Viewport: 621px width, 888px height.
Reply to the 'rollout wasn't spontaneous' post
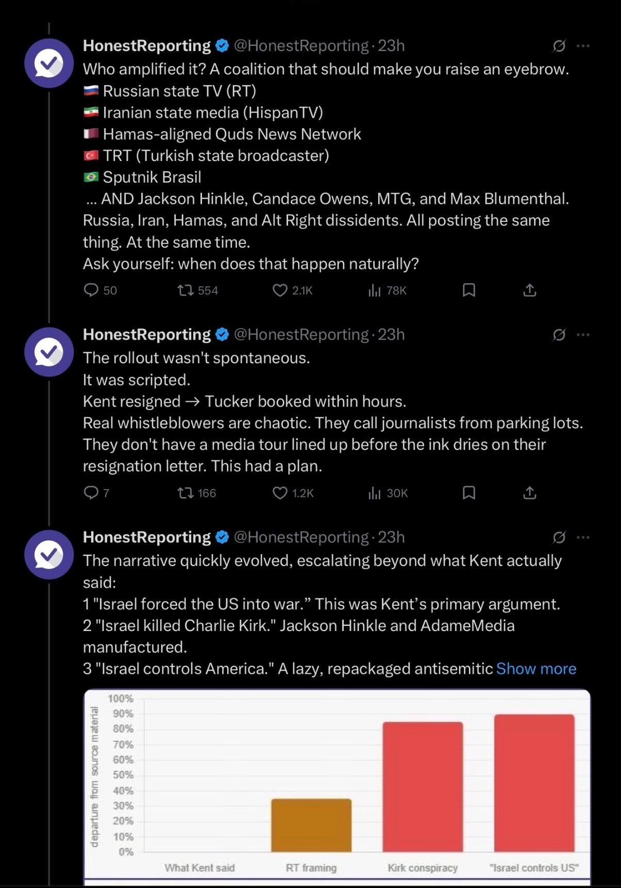[x=91, y=493]
